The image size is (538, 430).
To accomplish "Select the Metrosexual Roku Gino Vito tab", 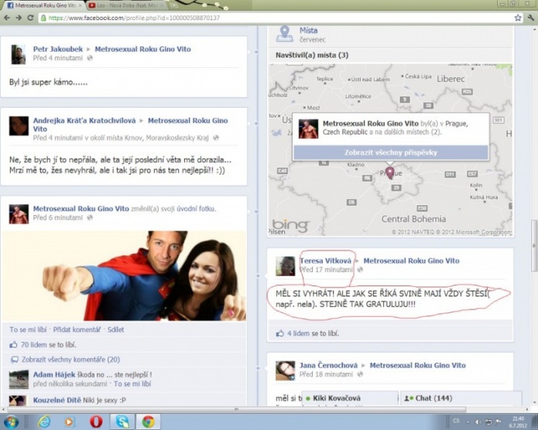I will tap(43, 5).
